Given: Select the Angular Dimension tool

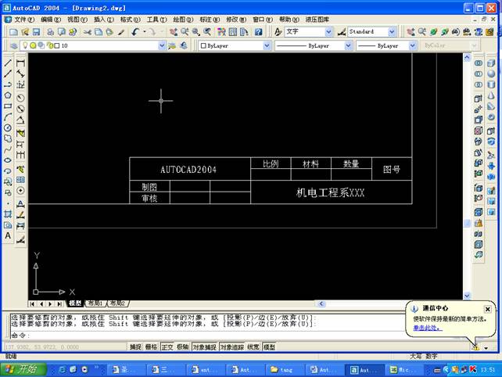Looking at the screenshot, I should [20, 120].
